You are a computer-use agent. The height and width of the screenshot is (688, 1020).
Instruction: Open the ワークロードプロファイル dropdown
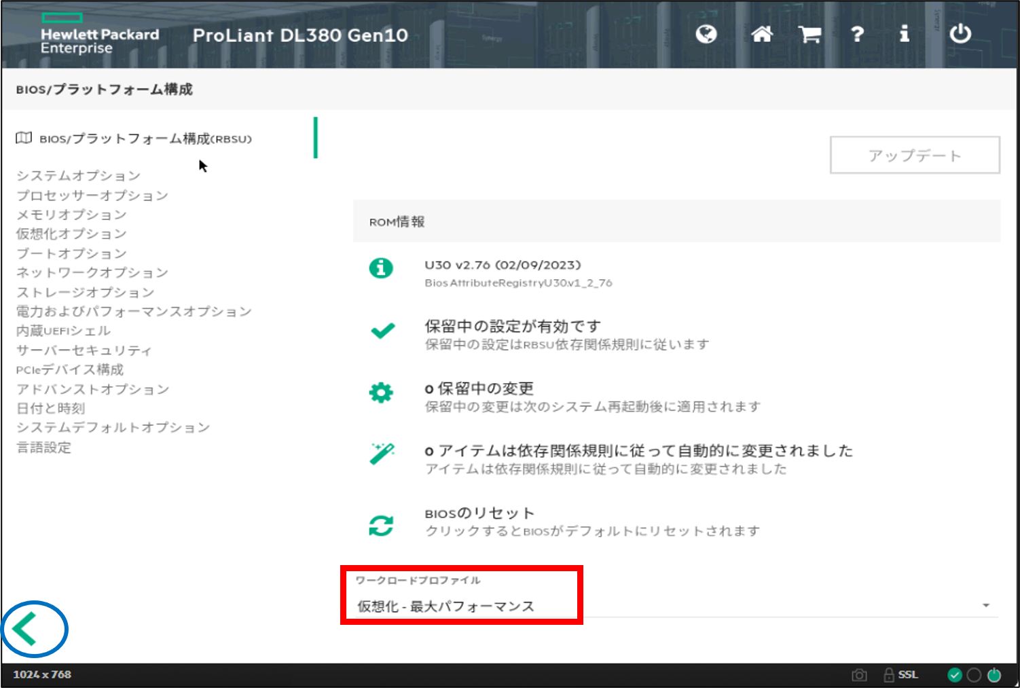(676, 606)
